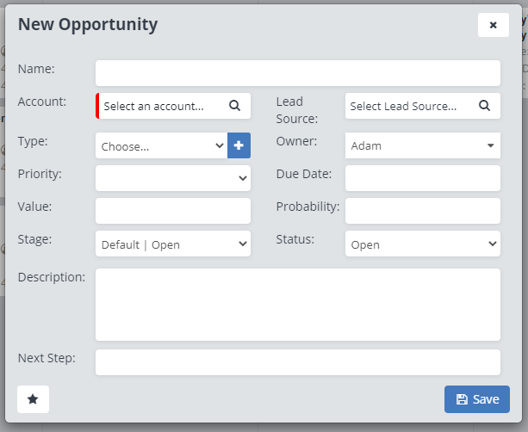
Task: Open the Priority dropdown
Action: tap(172, 178)
